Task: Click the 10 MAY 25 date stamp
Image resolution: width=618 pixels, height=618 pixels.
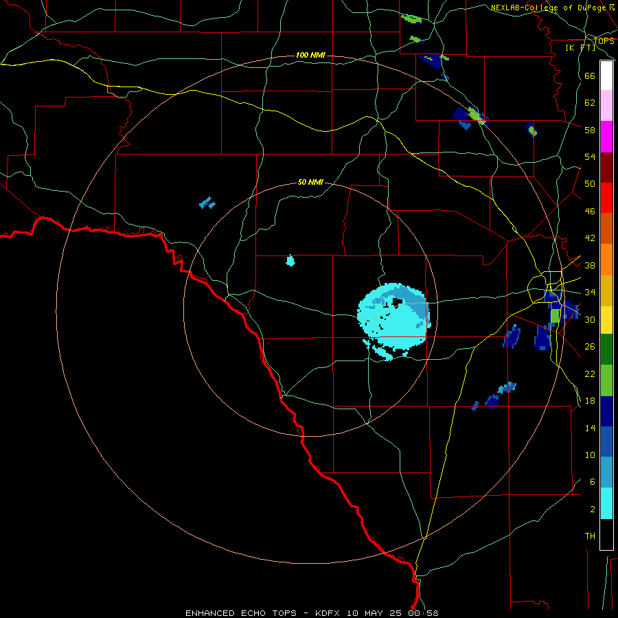Action: (x=374, y=613)
